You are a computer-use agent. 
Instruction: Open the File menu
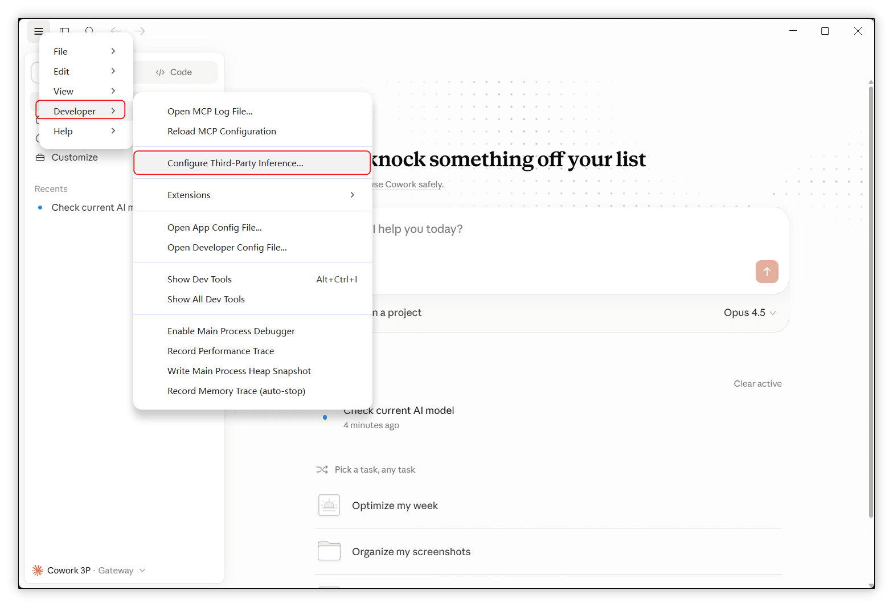[x=86, y=51]
